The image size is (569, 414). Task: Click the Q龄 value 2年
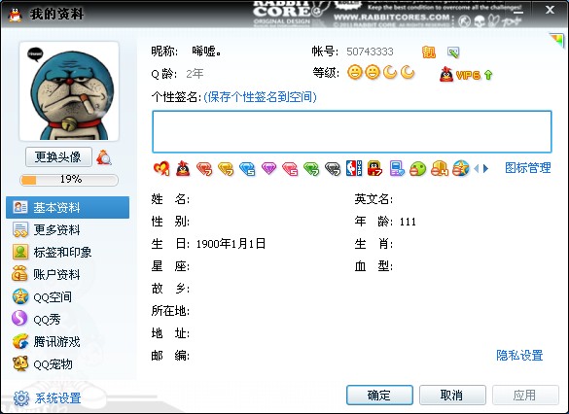tap(195, 74)
